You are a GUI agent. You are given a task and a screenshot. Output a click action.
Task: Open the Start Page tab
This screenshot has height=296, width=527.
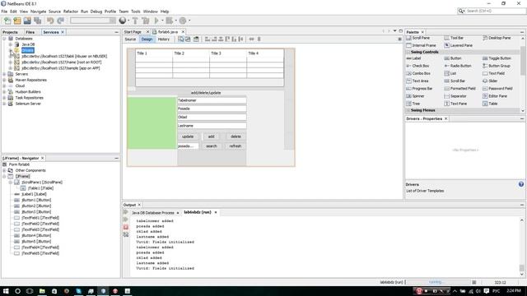[133, 32]
